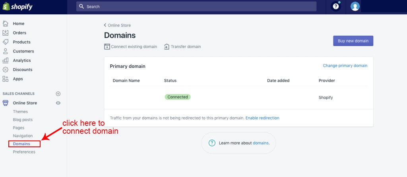Open Themes under Online Store

(x=20, y=112)
